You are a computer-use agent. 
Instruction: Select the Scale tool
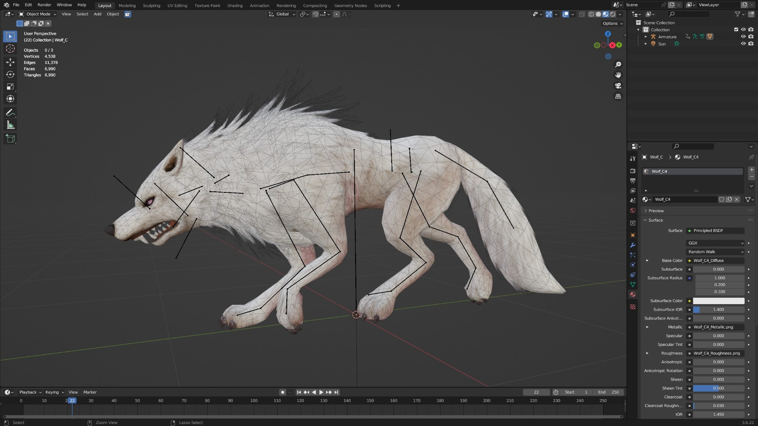tap(10, 87)
